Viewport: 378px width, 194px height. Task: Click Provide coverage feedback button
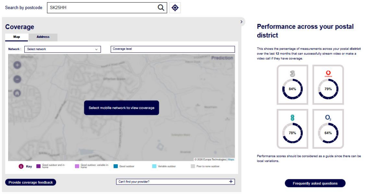point(31,183)
